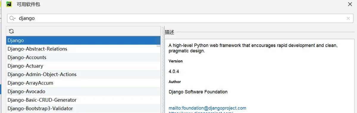Click the refresh packages icon
Screen dimensions: 357x113
[11, 31]
